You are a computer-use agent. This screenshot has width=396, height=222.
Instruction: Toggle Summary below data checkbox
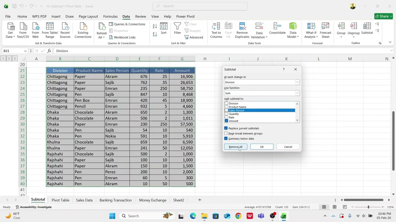(x=226, y=139)
